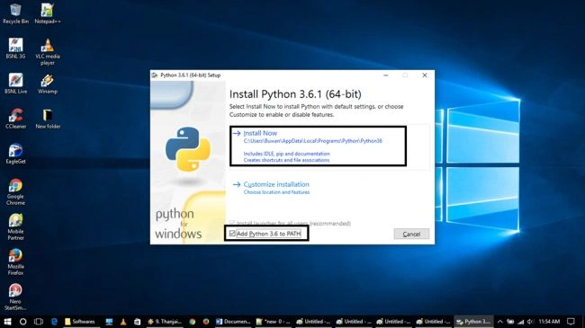Screen dimensions: 585x328
Task: Switch to Notepad++ new 0 taskbar item
Action: (274, 322)
